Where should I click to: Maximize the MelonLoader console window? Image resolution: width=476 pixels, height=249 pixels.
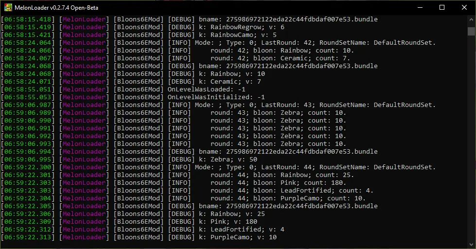click(442, 8)
